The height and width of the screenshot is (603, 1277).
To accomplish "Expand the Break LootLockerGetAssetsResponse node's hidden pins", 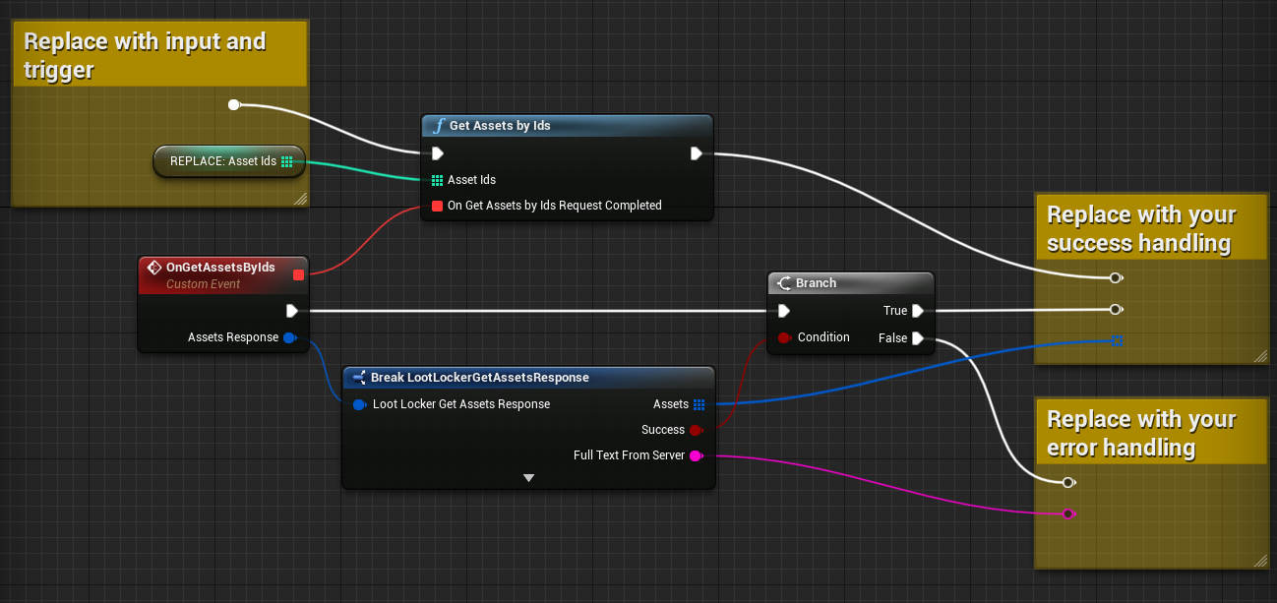I will [x=528, y=478].
